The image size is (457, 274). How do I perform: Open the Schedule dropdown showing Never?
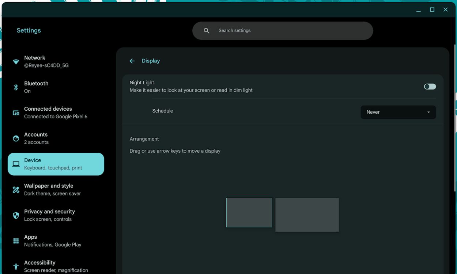(x=398, y=112)
